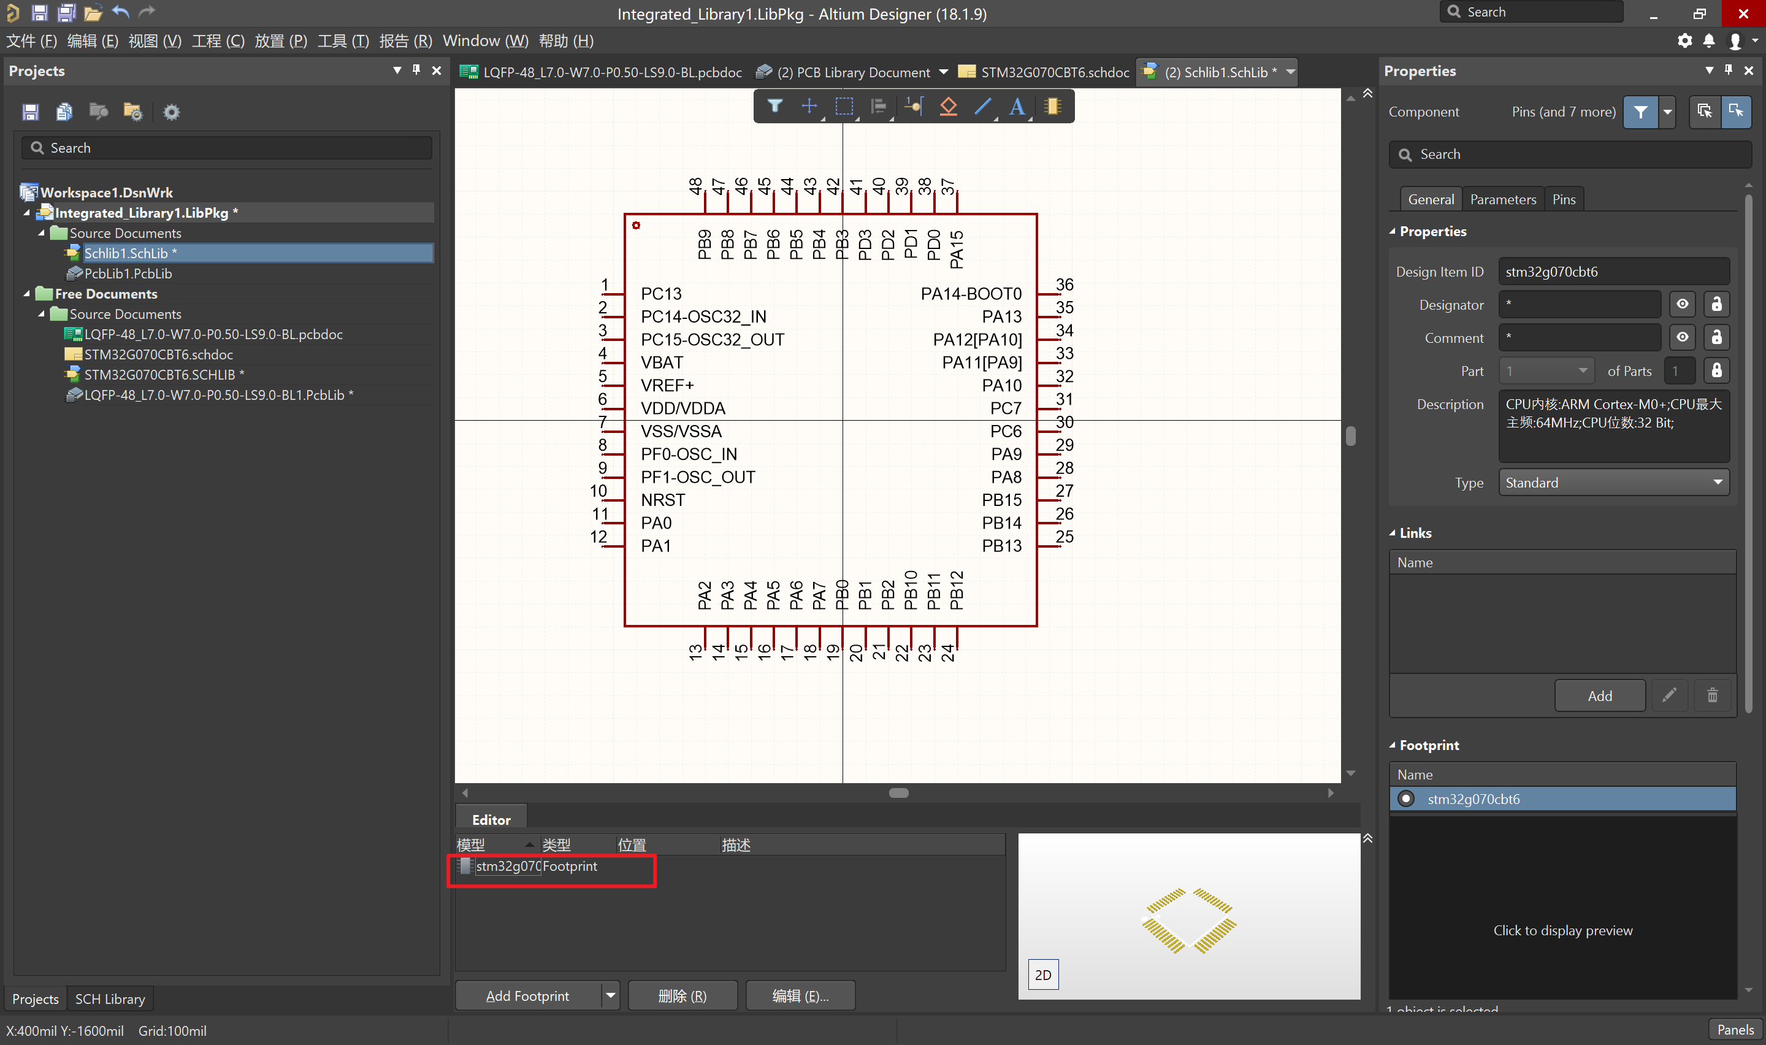Select the move objects cross tool
Viewport: 1766px width, 1045px height.
[x=809, y=106]
